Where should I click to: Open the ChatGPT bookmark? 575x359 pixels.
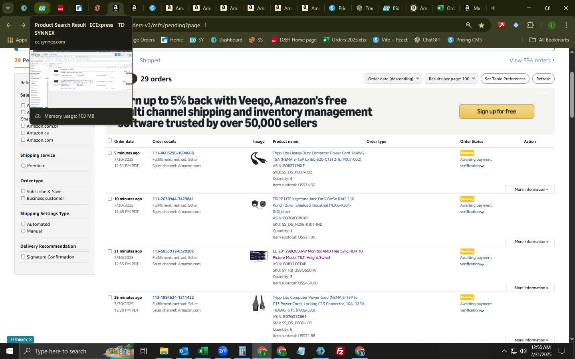coord(428,40)
